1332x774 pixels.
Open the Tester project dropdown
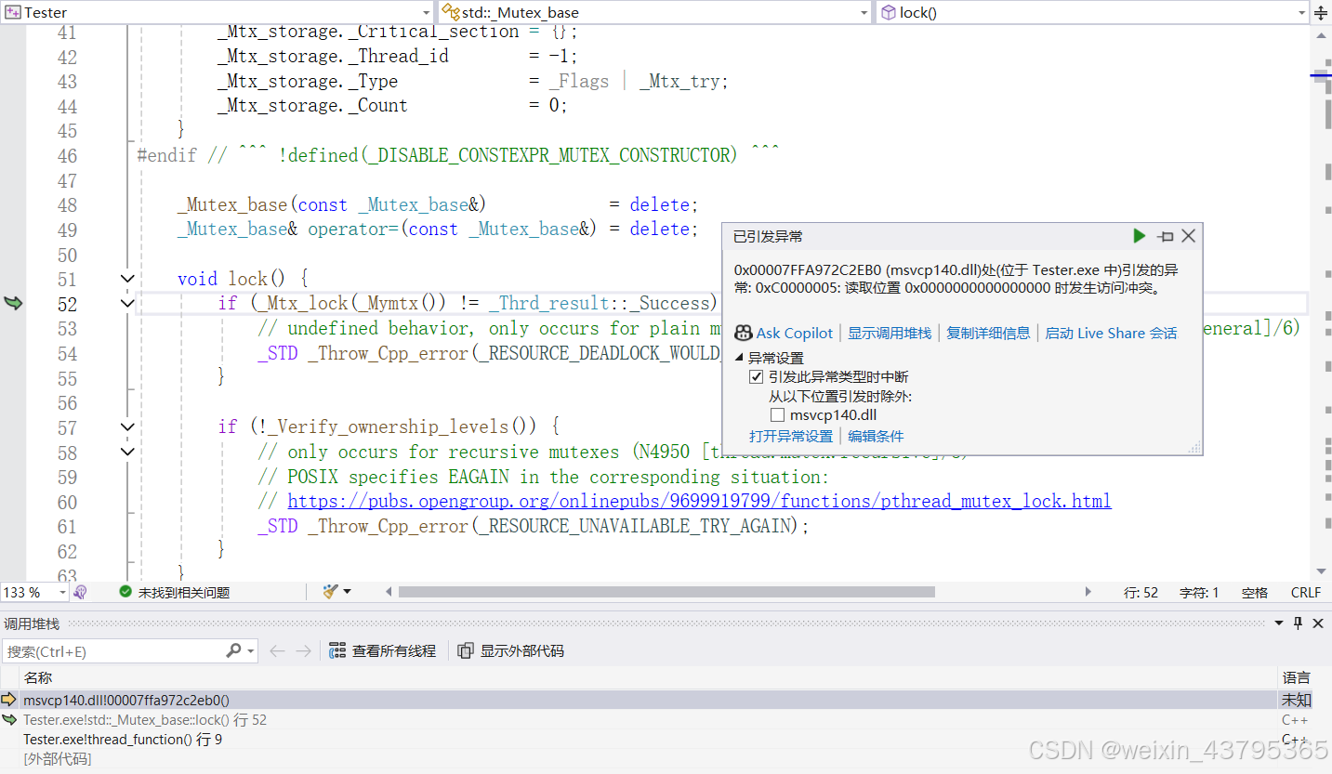[x=427, y=12]
